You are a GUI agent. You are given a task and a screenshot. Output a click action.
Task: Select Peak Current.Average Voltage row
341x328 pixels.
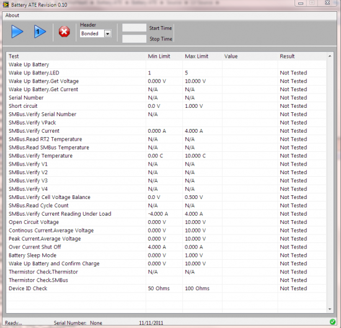(166, 239)
